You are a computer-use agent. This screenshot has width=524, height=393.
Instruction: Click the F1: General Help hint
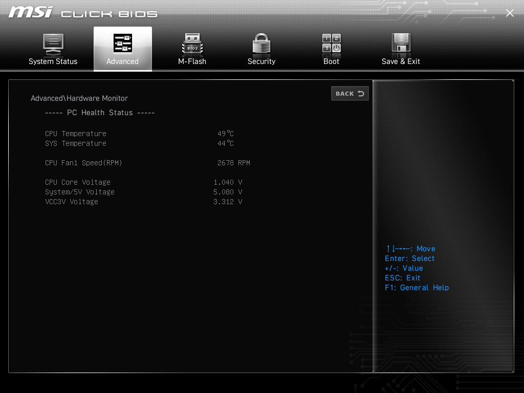(x=417, y=288)
